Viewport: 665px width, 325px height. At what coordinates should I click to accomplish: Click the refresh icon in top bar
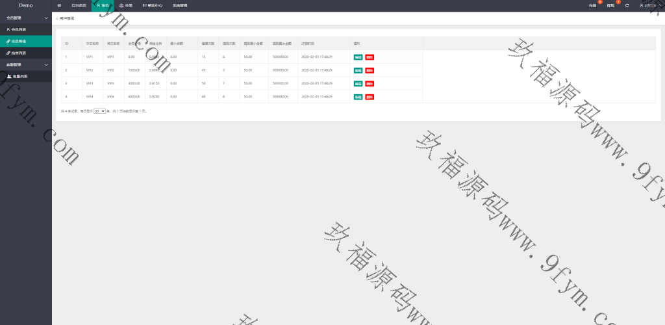(x=627, y=5)
